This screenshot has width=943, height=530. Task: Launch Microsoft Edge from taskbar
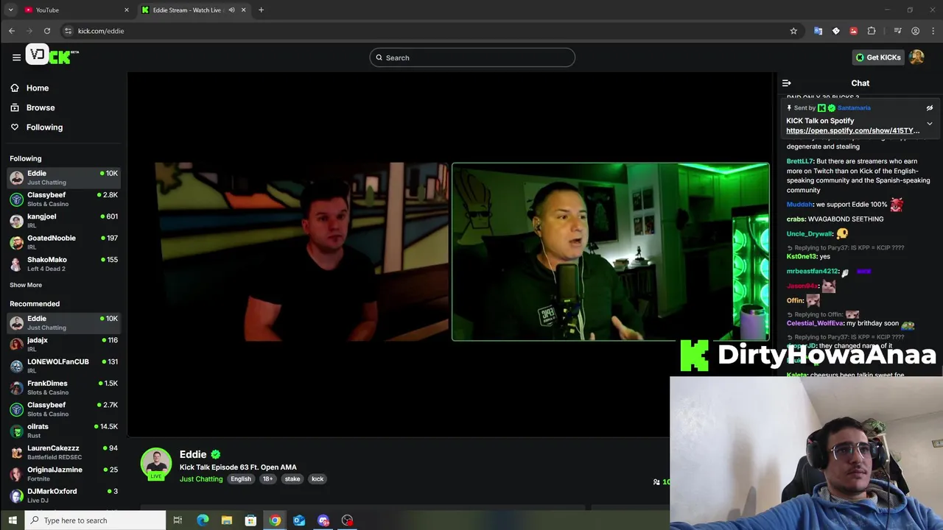203,520
